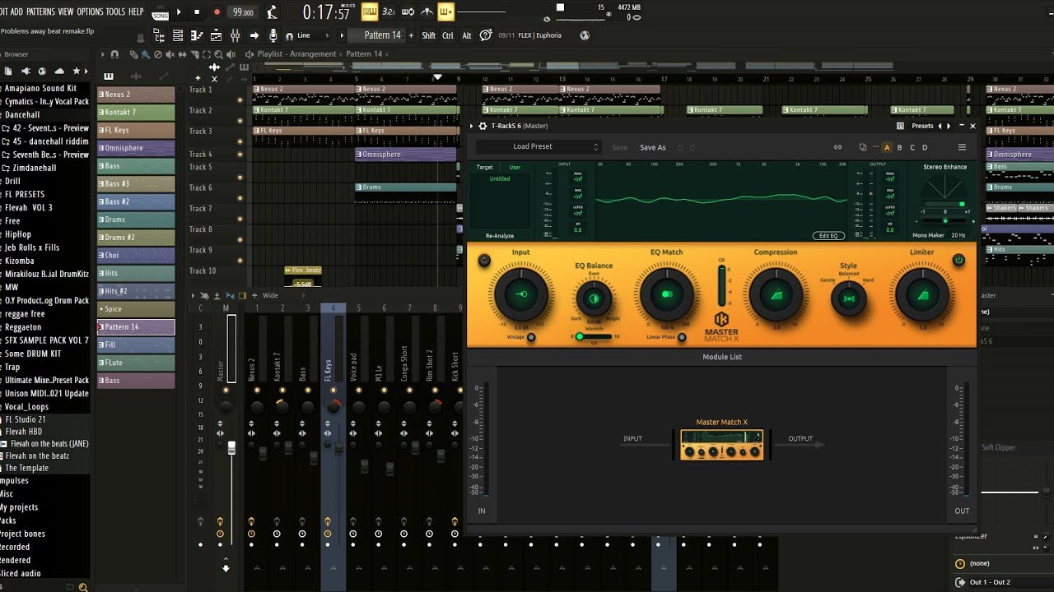This screenshot has width=1054, height=592.
Task: Toggle the Linear Phase switch
Action: click(682, 337)
